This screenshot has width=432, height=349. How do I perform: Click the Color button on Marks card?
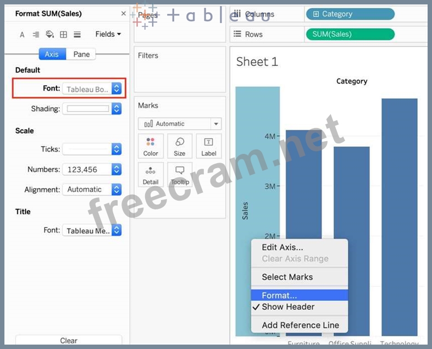pyautogui.click(x=151, y=147)
